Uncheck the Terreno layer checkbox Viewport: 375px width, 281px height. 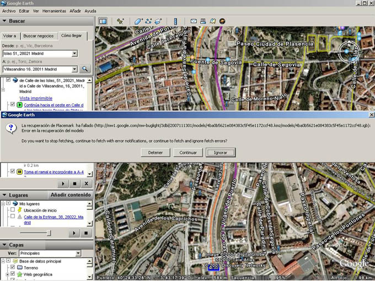pyautogui.click(x=13, y=267)
